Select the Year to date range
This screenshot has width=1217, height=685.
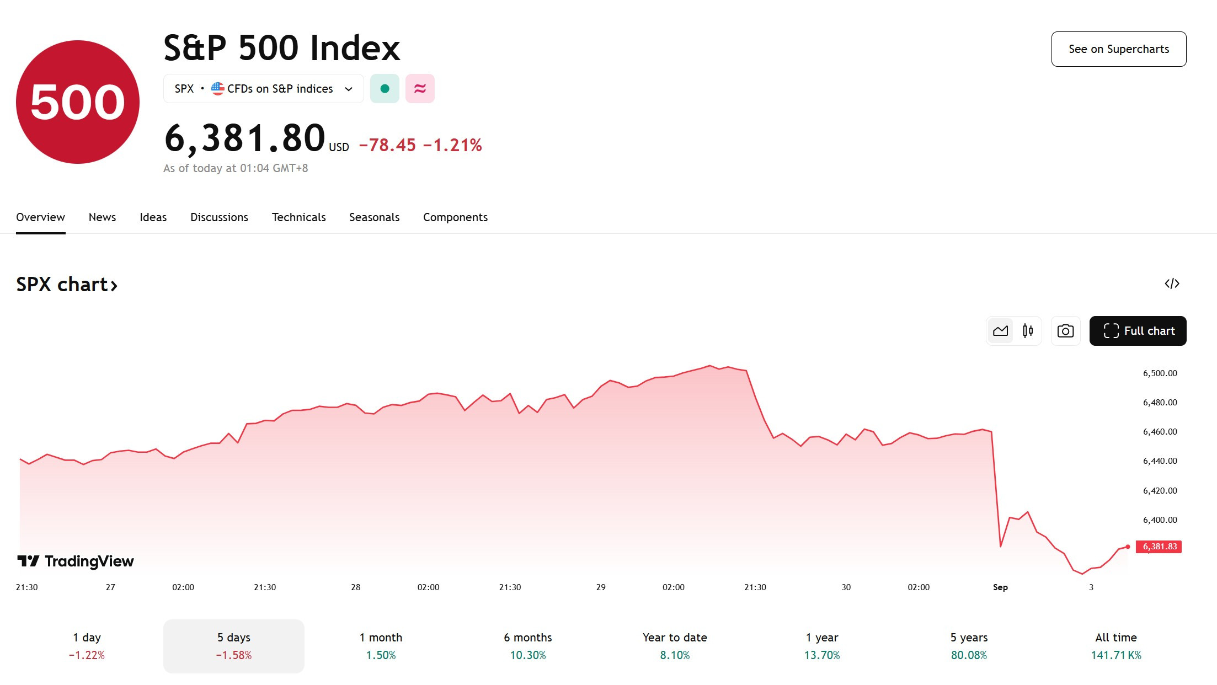675,646
